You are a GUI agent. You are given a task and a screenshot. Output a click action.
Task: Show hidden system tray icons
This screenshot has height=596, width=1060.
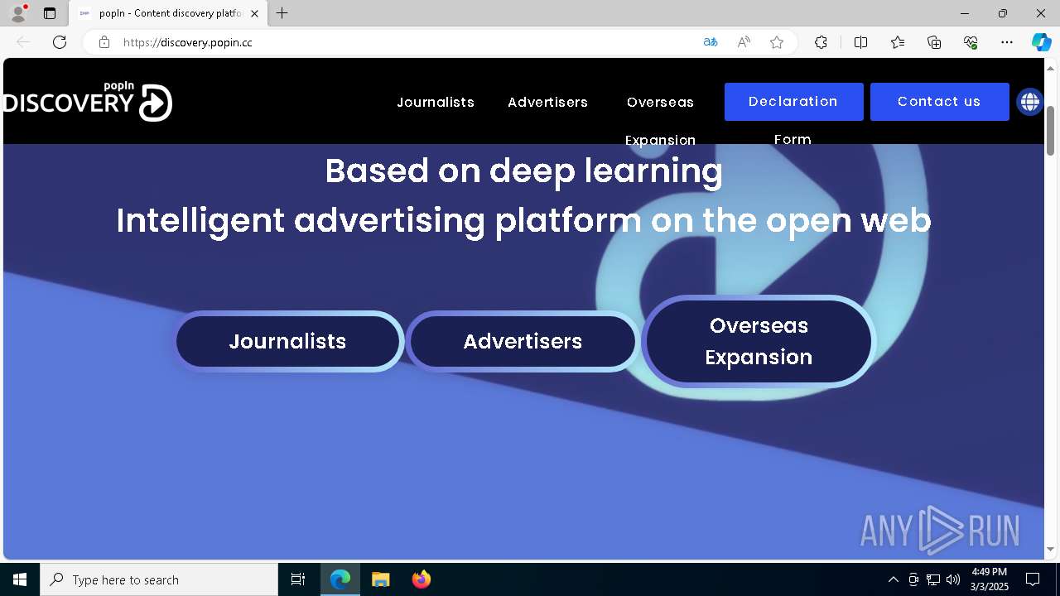(893, 579)
